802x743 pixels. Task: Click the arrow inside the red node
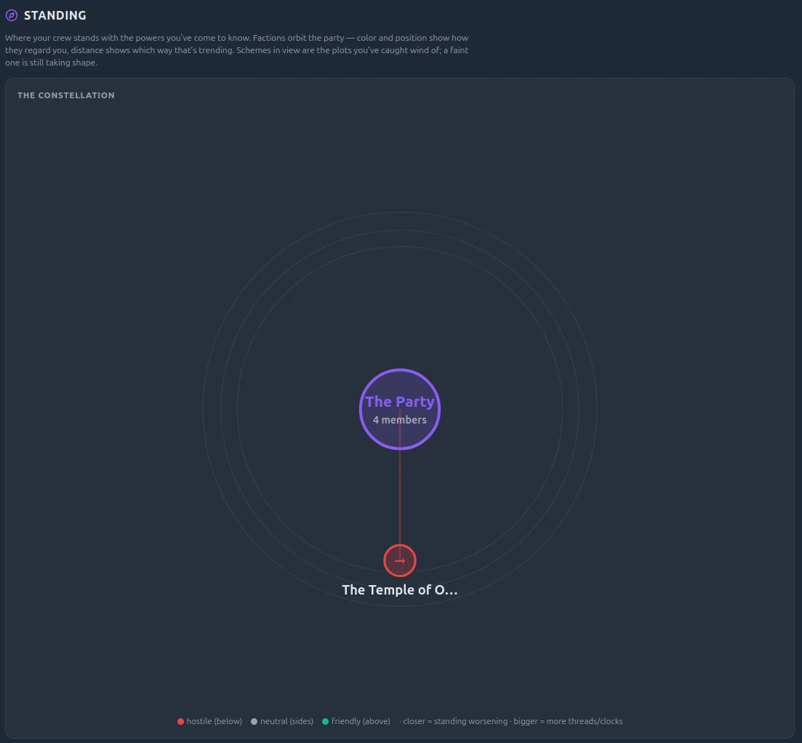[399, 560]
